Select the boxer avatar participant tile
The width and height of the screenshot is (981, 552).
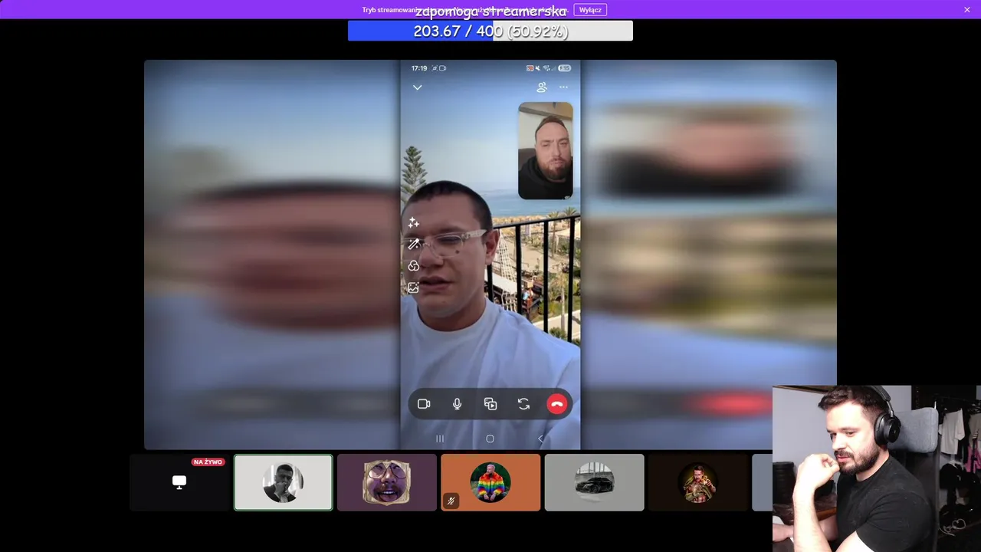click(698, 482)
